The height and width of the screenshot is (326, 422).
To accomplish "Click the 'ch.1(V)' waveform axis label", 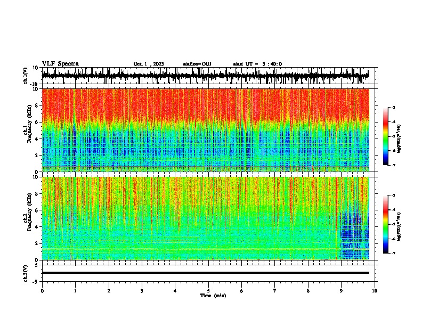I will [x=26, y=76].
